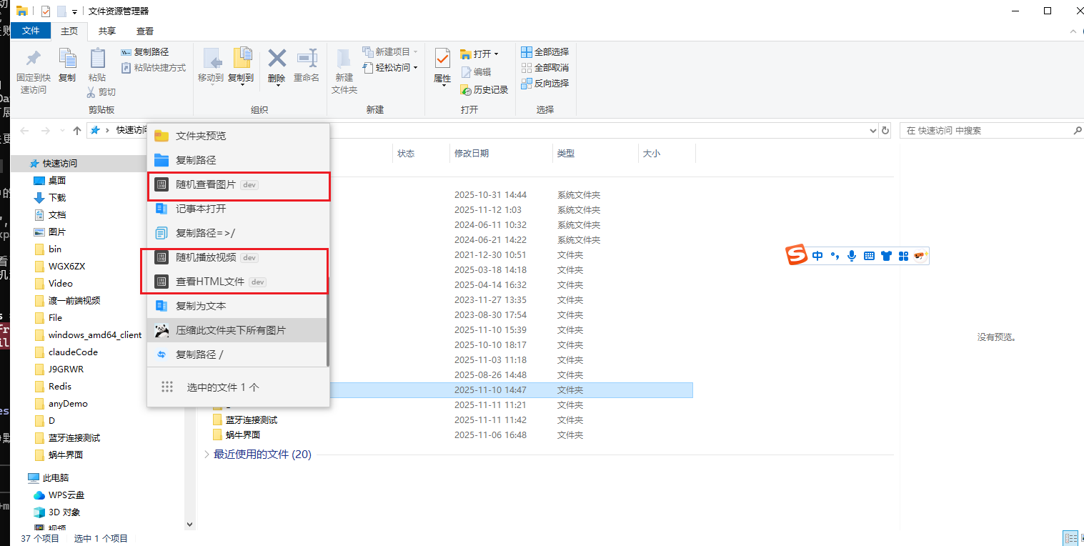
Task: Sort by the 修改日期 column header
Action: point(471,154)
